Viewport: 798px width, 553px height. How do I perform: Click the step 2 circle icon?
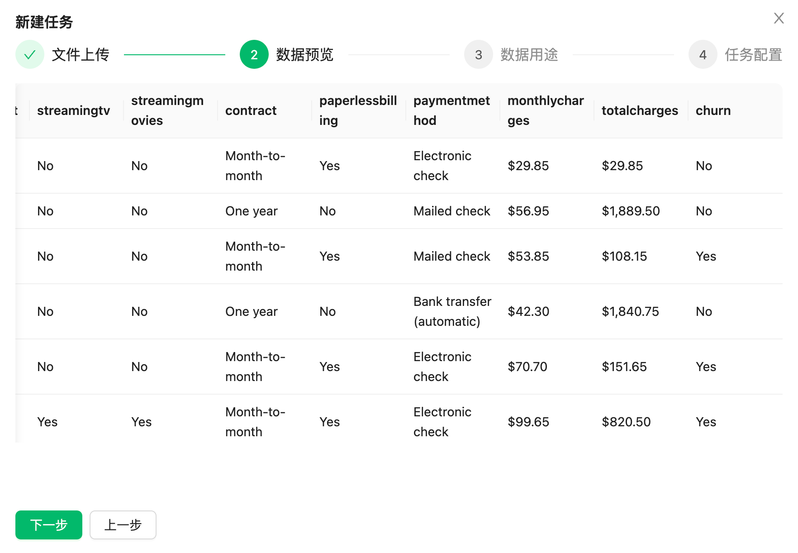tap(254, 55)
